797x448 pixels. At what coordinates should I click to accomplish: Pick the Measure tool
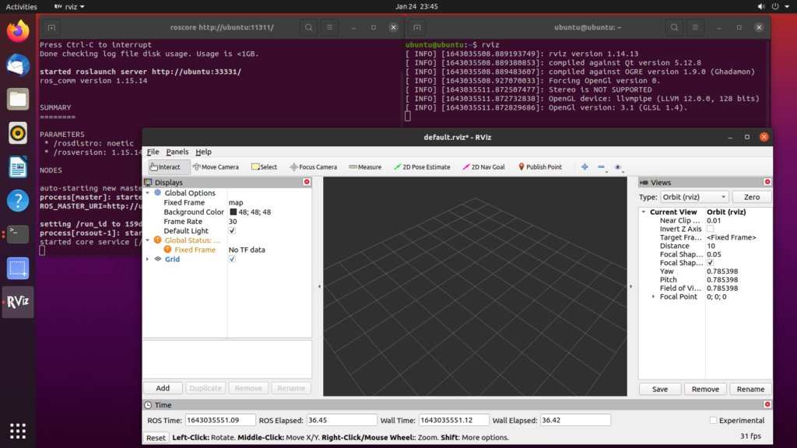click(x=365, y=167)
